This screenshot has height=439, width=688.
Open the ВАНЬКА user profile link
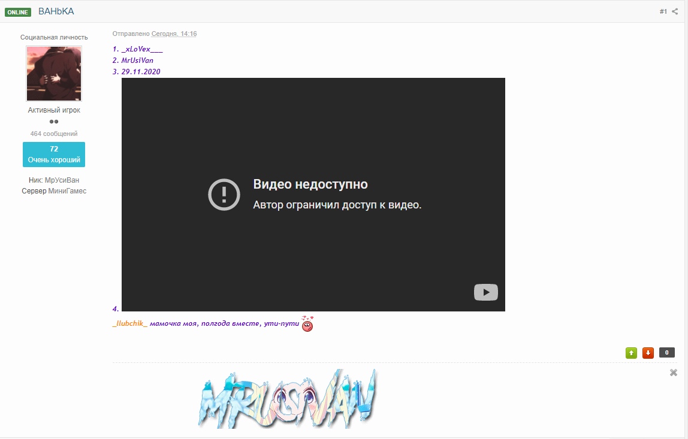click(x=56, y=11)
